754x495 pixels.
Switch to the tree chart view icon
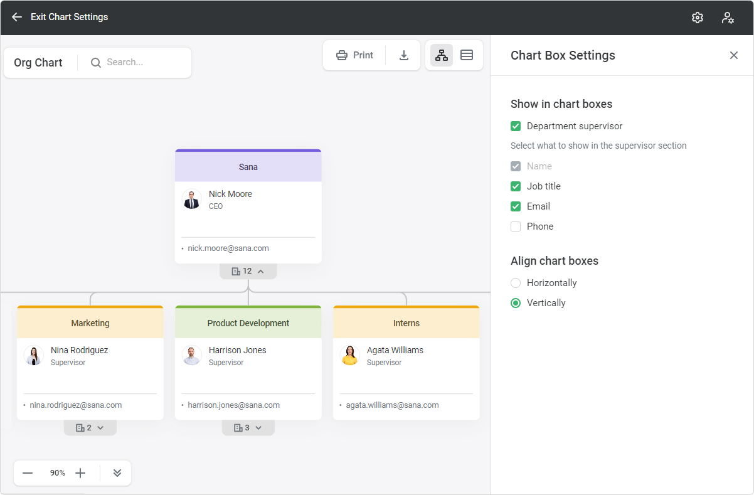tap(441, 55)
